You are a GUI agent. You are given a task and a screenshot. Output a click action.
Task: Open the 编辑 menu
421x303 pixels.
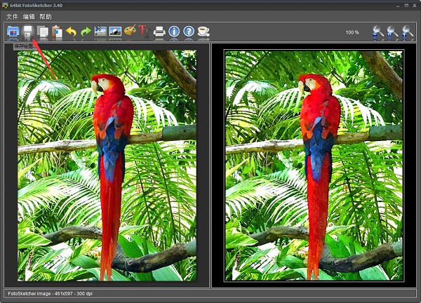[x=29, y=16]
